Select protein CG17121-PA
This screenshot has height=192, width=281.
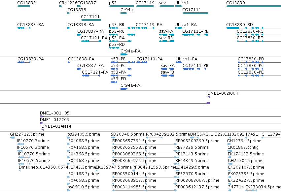coord(91,76)
